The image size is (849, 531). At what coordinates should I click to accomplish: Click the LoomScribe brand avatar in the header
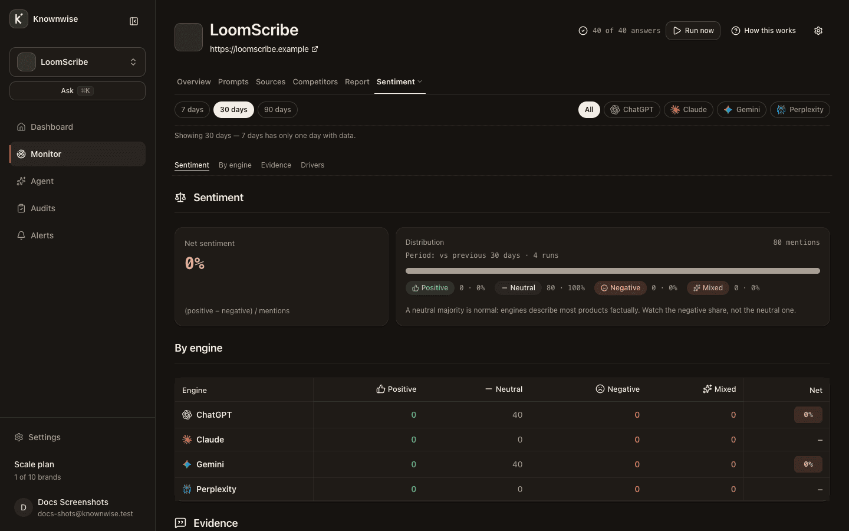(x=189, y=37)
